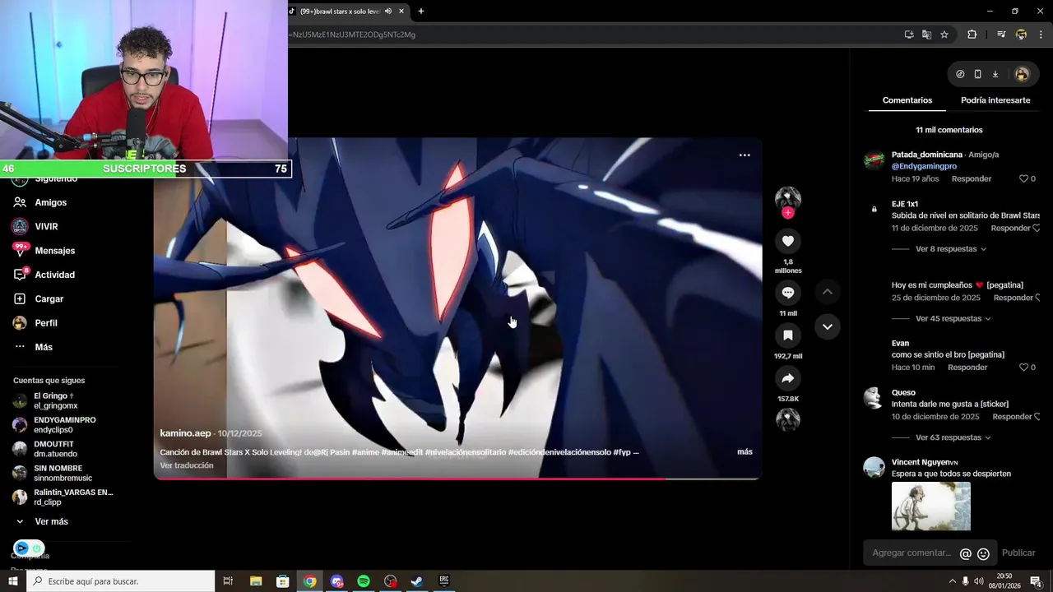
Task: Open the image in Vincent Nguyen's comment
Action: coord(930,506)
